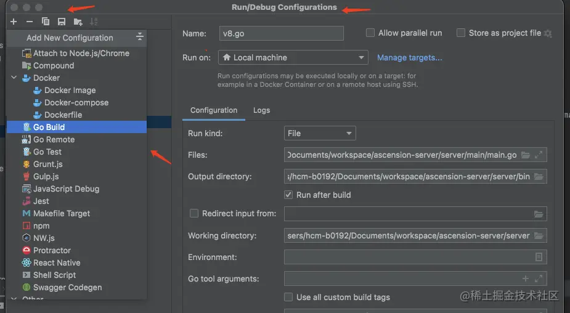Click the Name field containing v8.go
The width and height of the screenshot is (570, 313).
point(282,33)
